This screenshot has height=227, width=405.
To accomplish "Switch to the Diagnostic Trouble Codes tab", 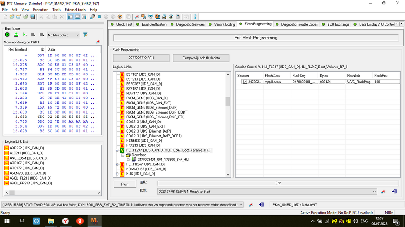I will coord(297,24).
